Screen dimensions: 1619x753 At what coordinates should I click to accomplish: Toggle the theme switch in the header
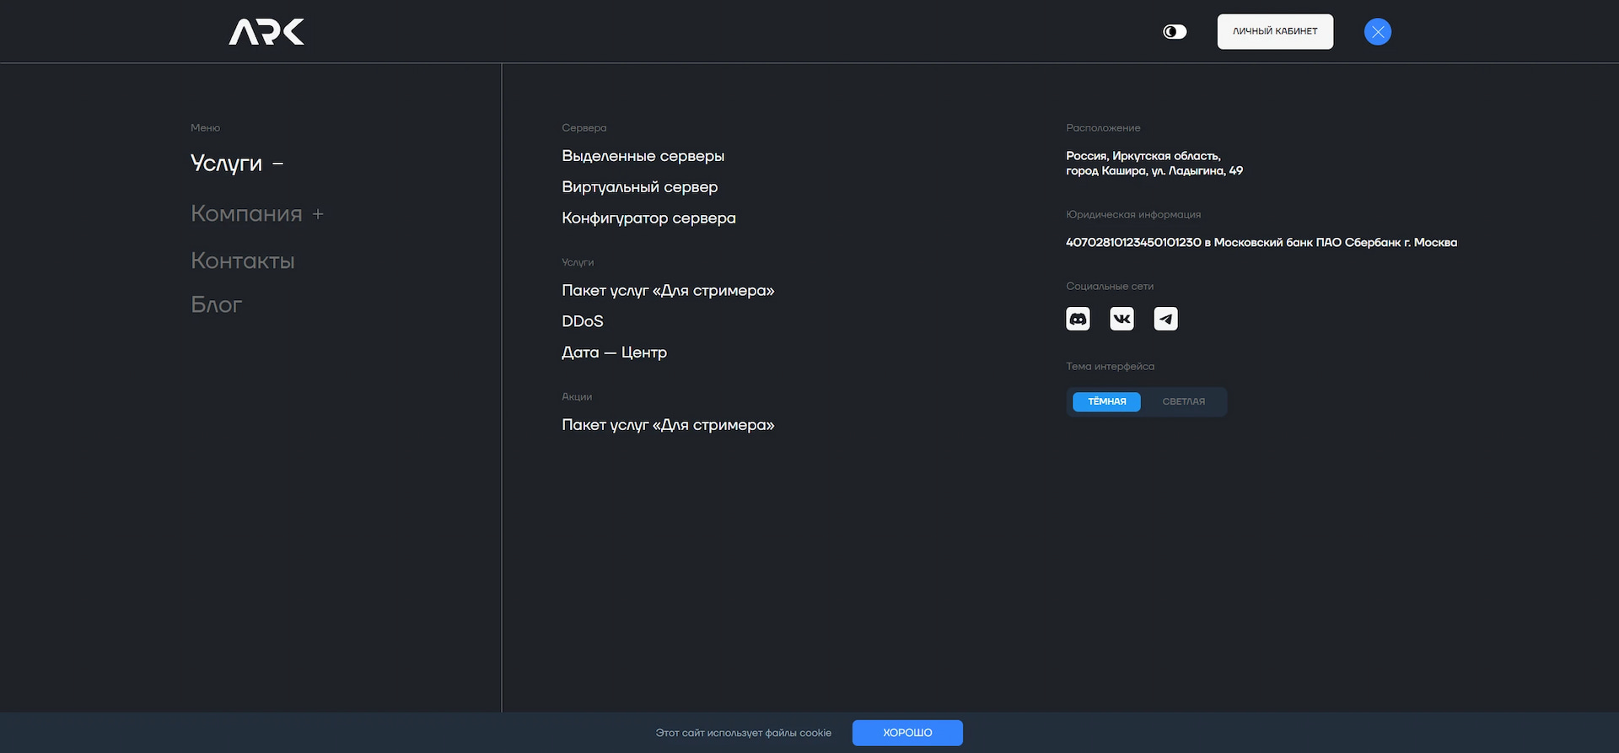click(1175, 32)
